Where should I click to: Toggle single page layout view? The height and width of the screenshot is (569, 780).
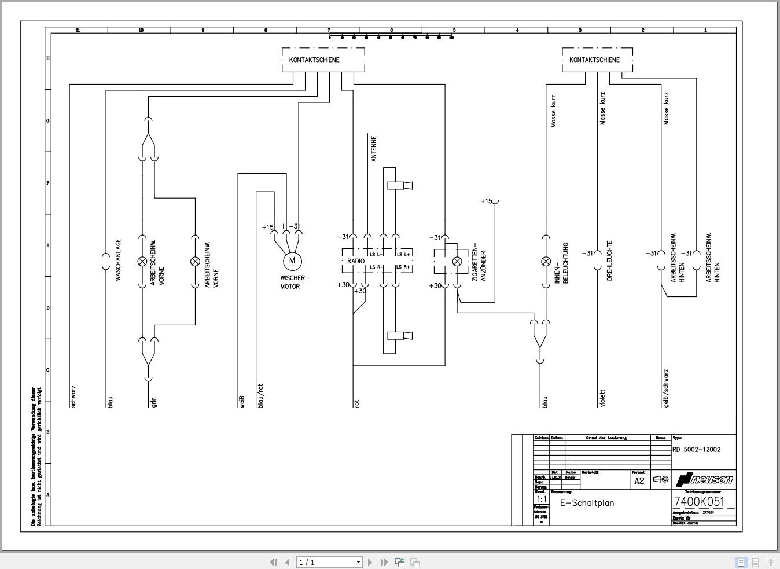[x=741, y=562]
